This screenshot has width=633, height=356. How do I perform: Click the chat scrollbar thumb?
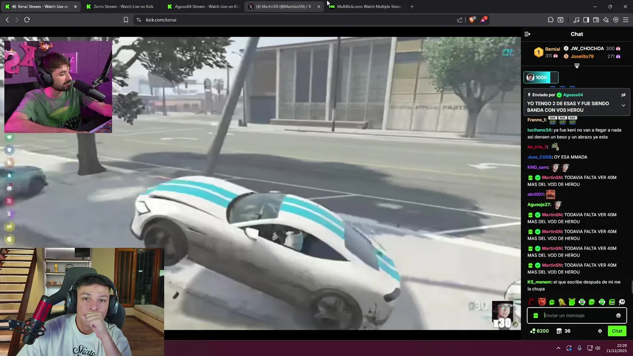631,287
